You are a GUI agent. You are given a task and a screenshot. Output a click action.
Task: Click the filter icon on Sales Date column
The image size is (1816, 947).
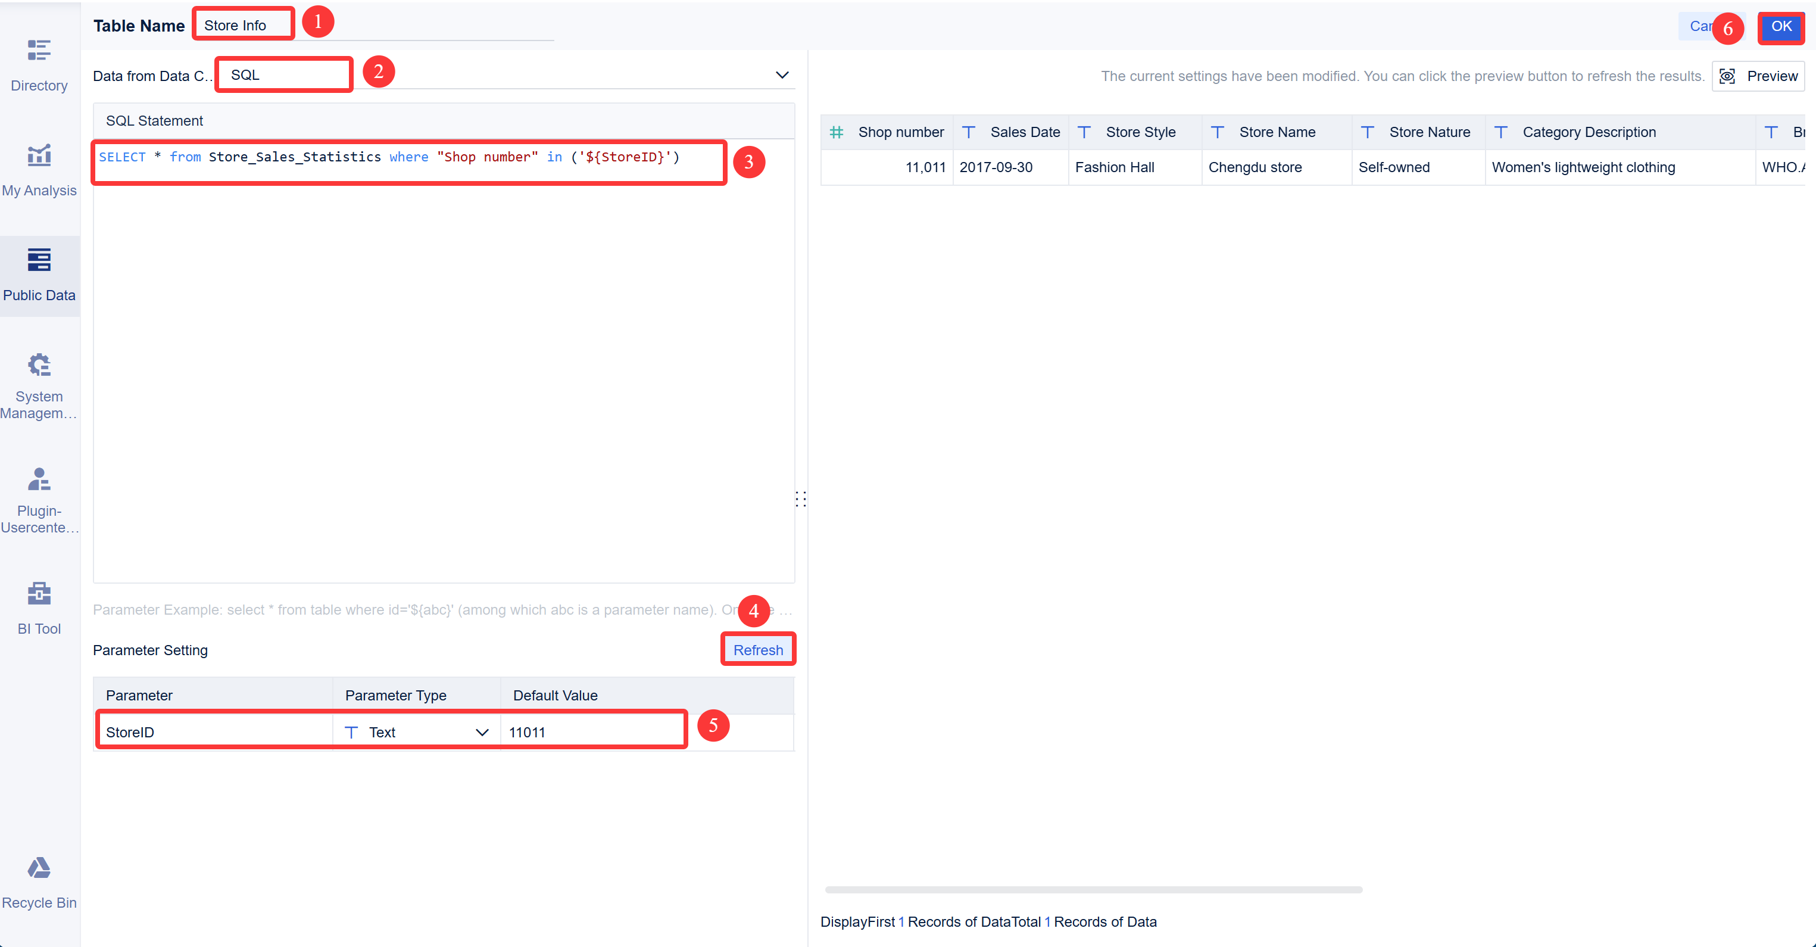(x=969, y=132)
